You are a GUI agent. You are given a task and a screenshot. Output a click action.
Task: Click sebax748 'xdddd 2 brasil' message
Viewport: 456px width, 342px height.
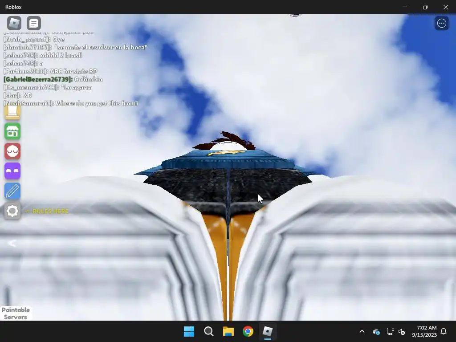click(x=43, y=55)
